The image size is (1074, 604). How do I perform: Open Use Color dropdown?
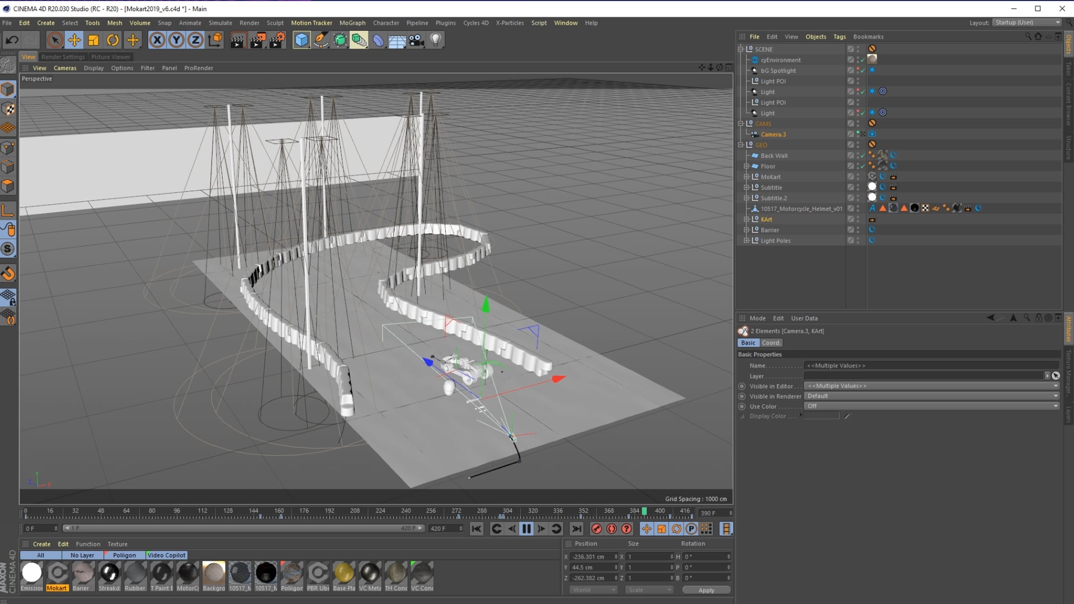point(932,406)
